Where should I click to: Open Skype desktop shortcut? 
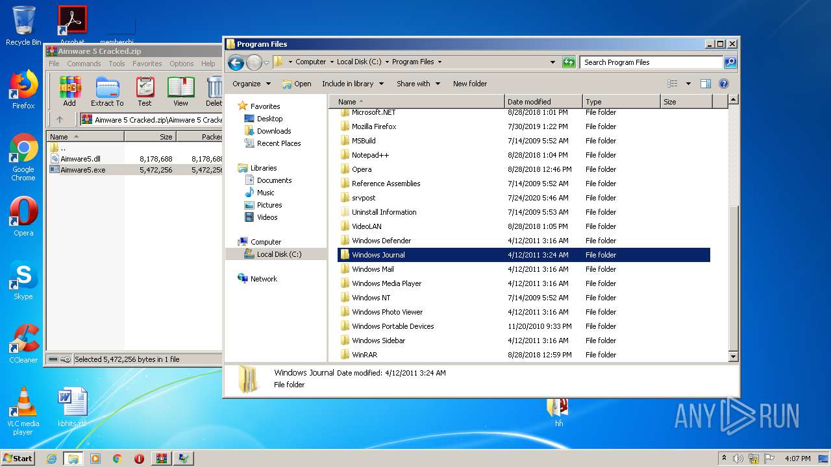click(x=23, y=281)
